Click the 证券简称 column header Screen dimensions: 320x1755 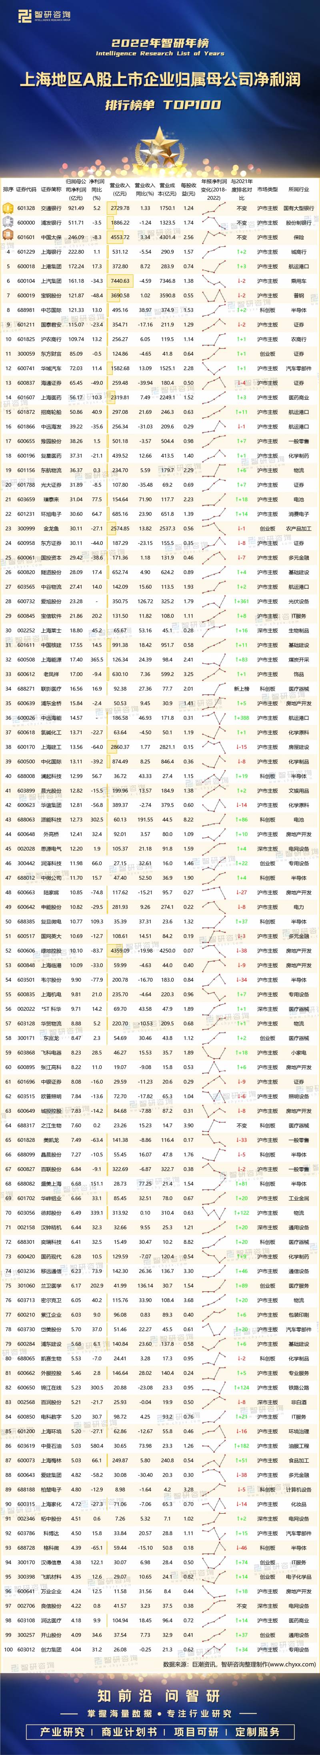coord(51,189)
